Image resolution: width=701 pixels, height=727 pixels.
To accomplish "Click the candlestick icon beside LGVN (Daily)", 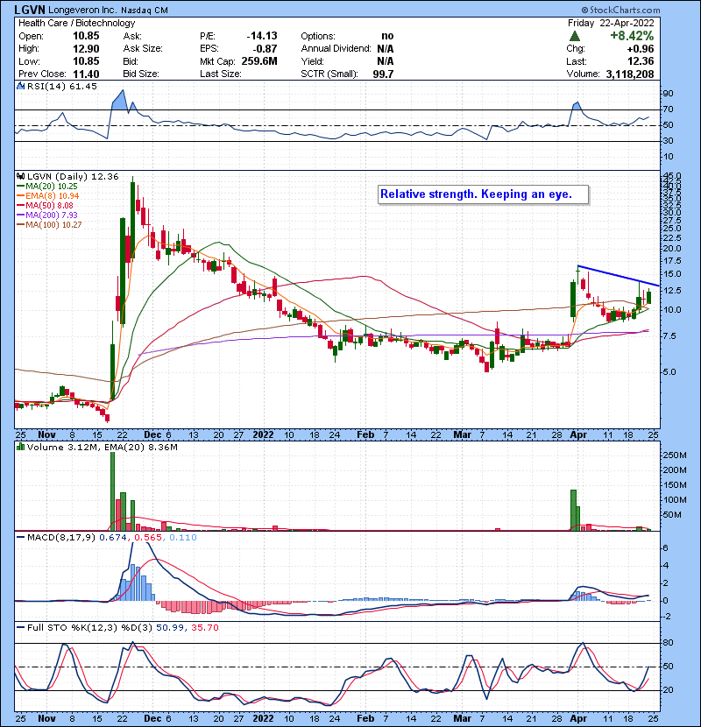I will point(20,176).
